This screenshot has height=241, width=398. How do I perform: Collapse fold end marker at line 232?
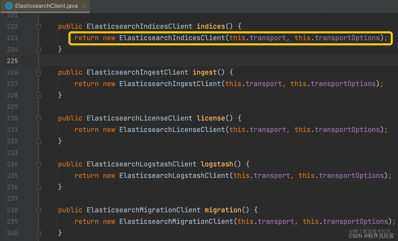click(x=38, y=141)
